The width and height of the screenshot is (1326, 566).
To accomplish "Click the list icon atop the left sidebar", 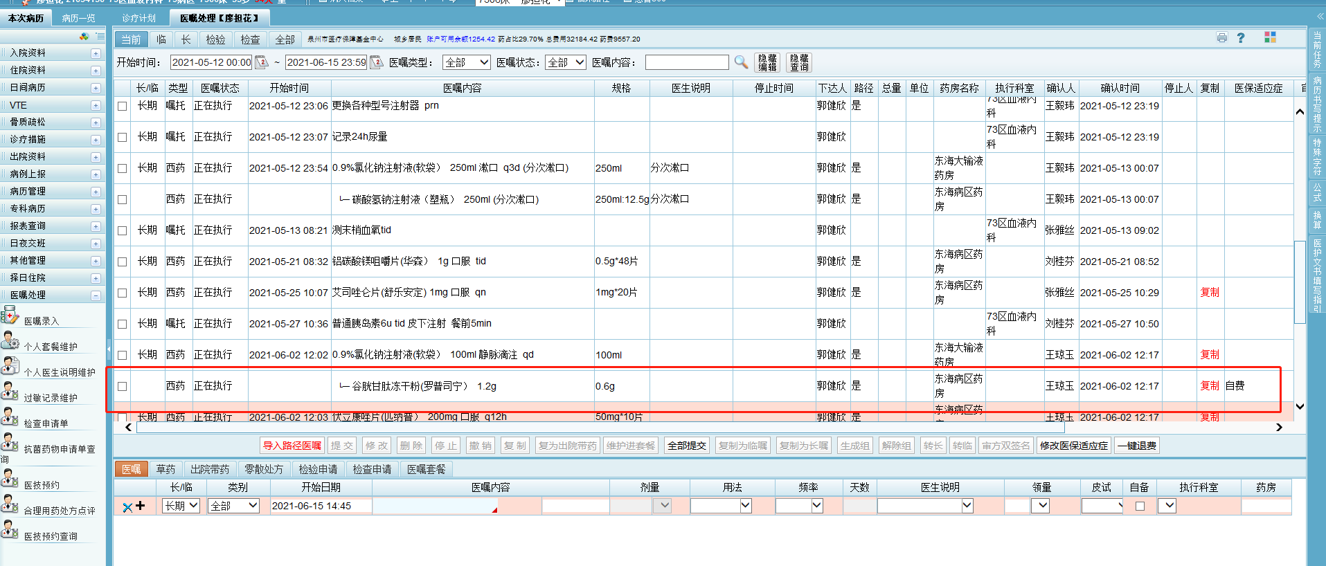I will click(100, 37).
